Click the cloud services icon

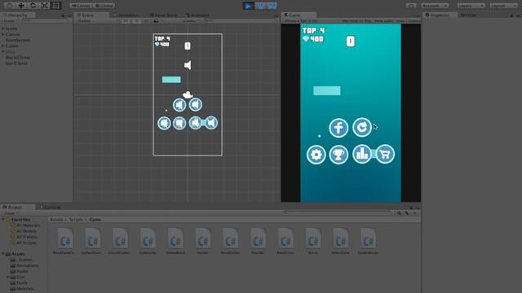tap(411, 6)
